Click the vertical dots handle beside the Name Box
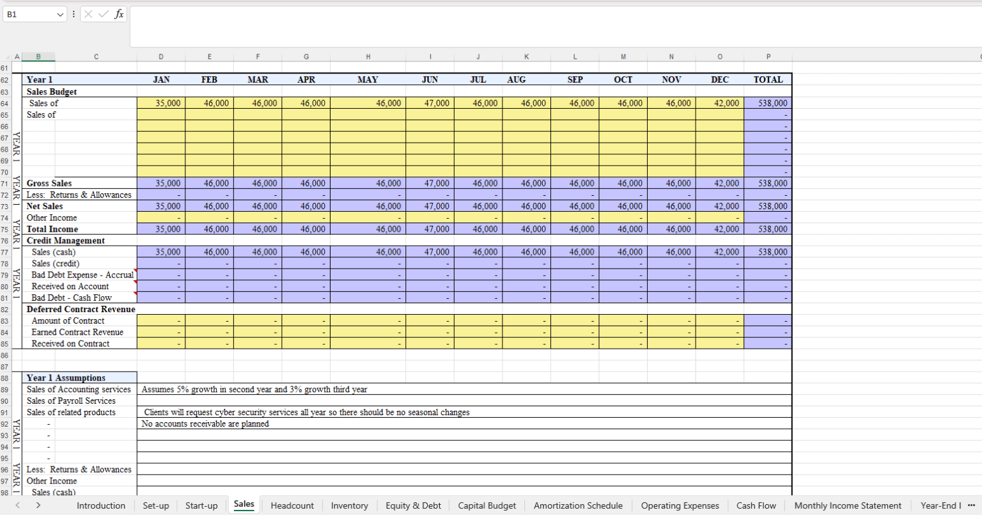Screen dimensions: 982x515 [74, 13]
